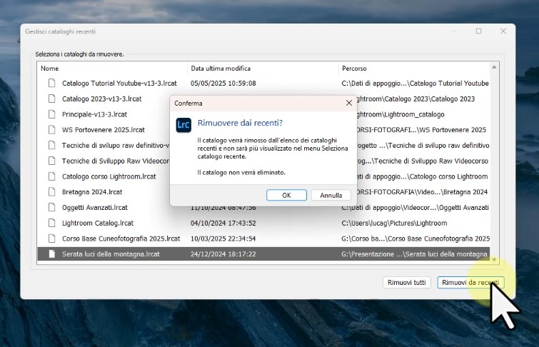Click the path C:\Users\lucag\Pictures\Lightroom

coord(394,223)
